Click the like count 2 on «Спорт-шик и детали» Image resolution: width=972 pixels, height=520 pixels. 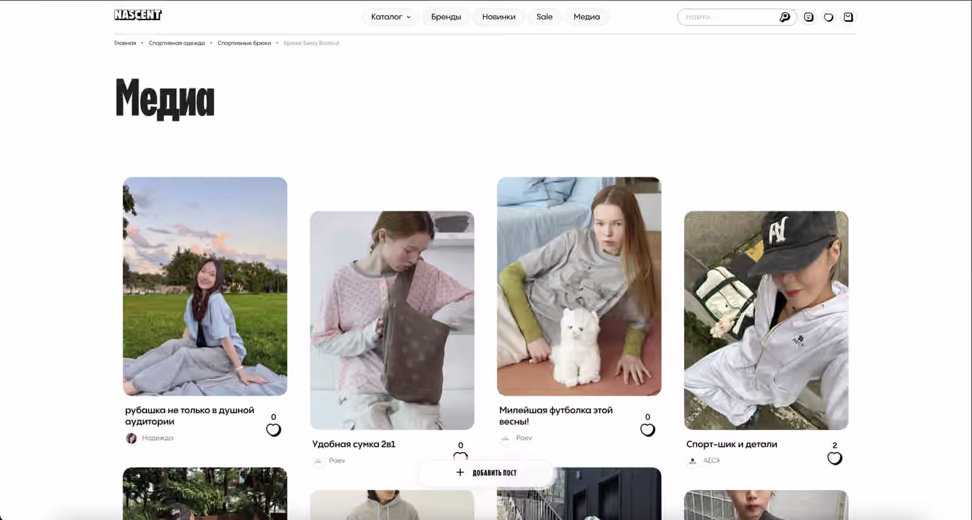coord(835,445)
